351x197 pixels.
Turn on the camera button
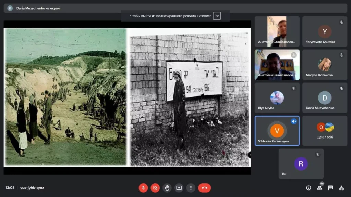155,188
